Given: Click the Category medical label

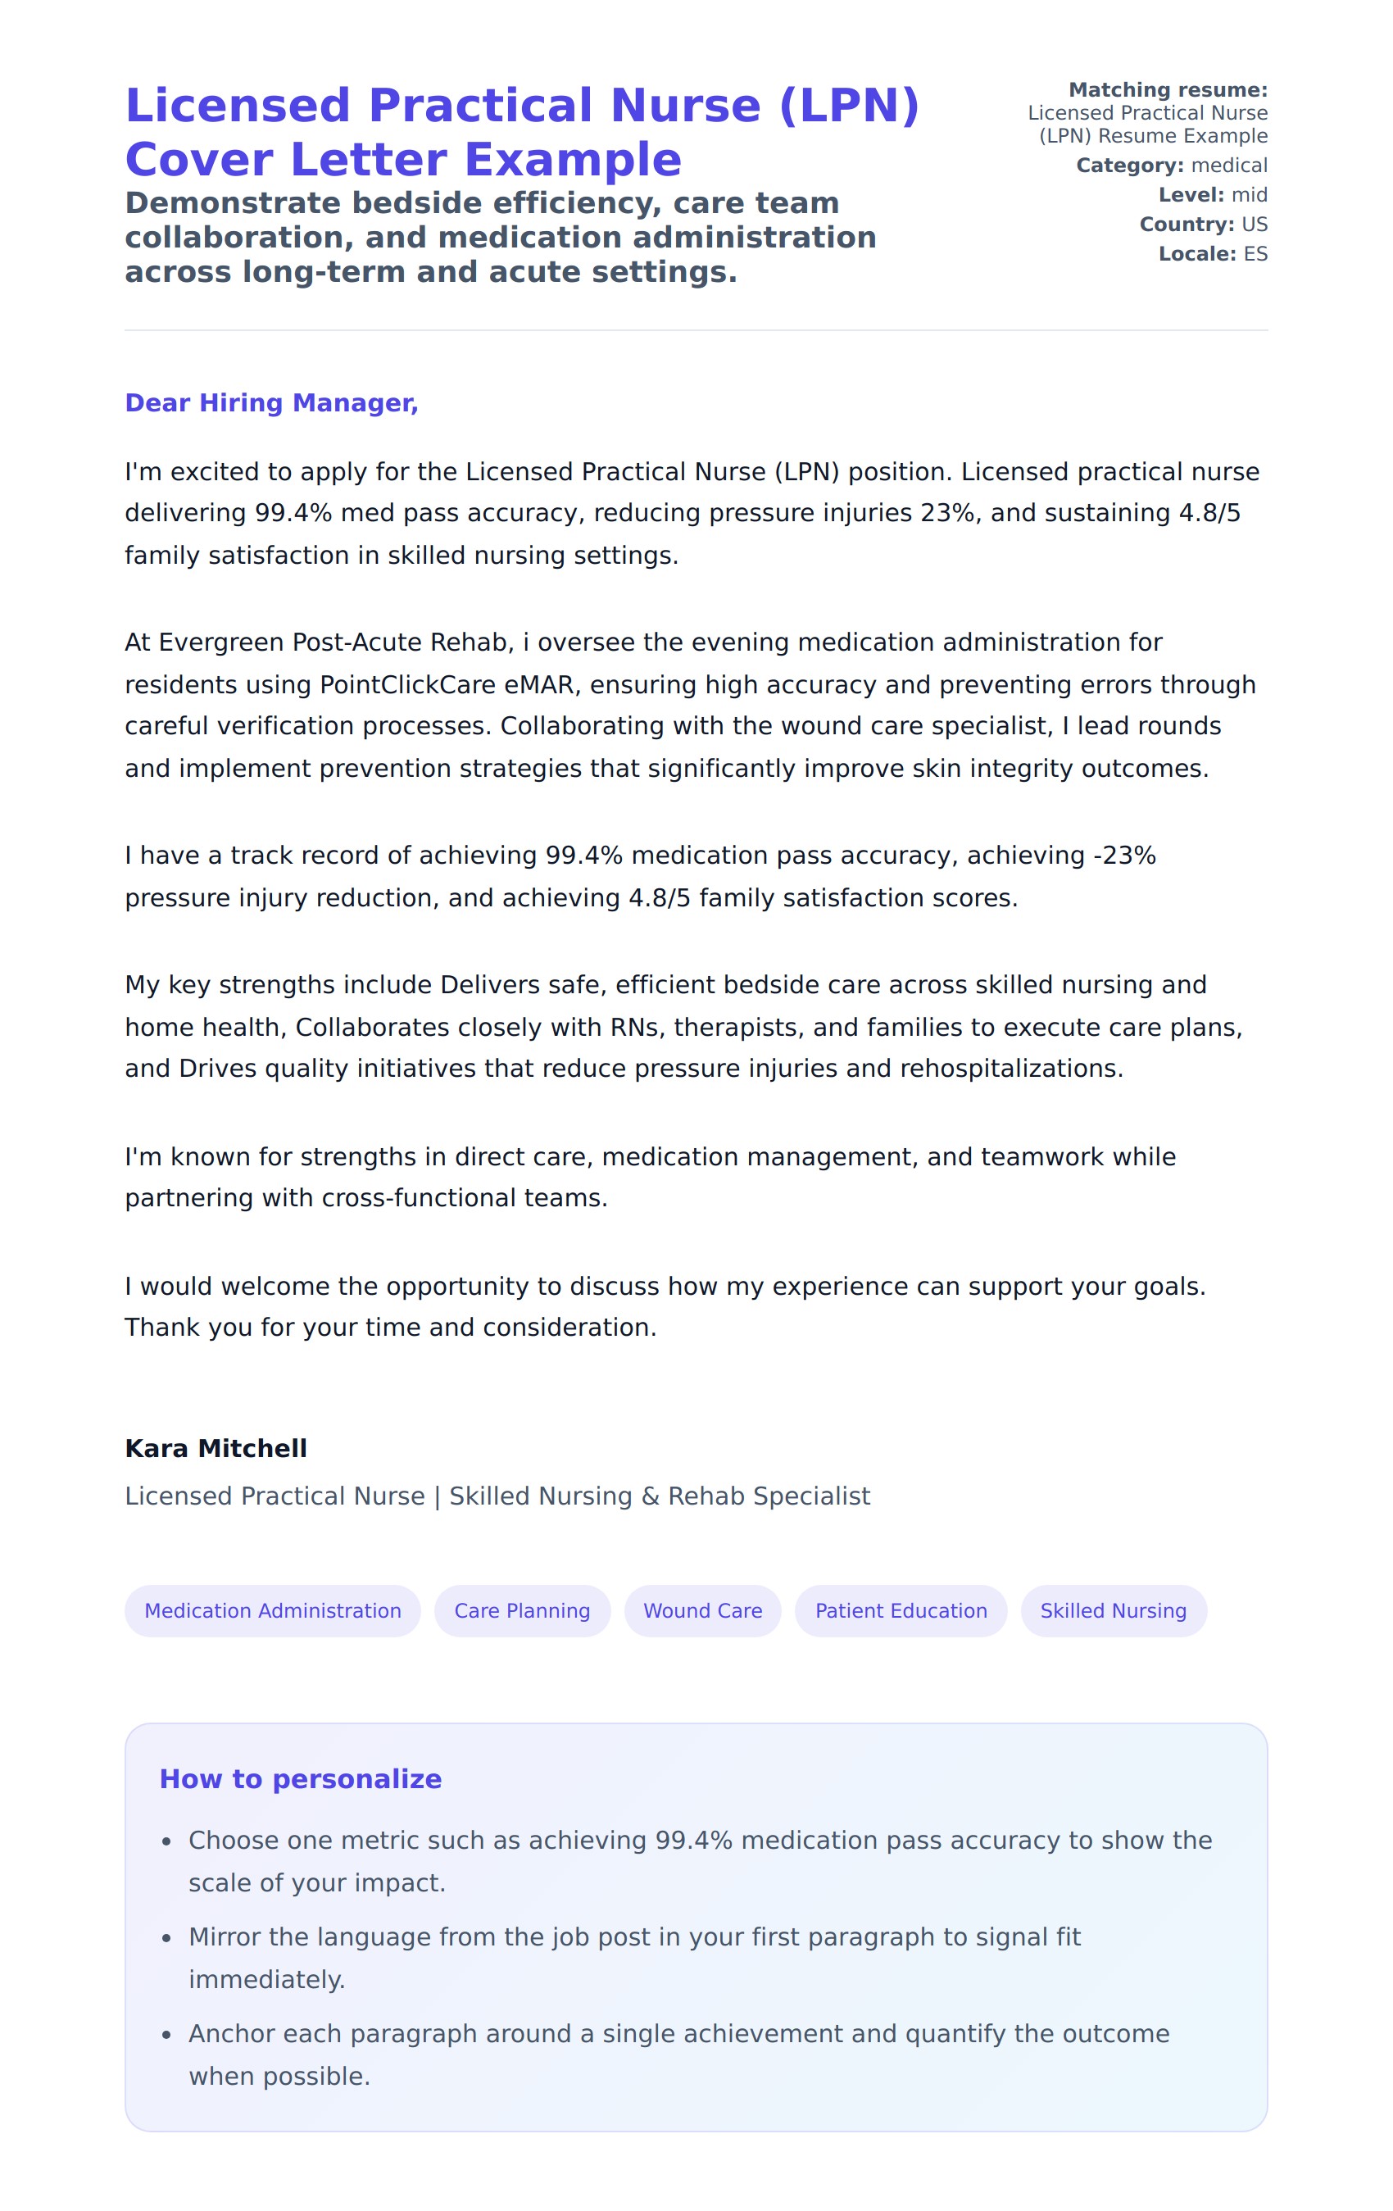Looking at the screenshot, I should pos(1172,166).
